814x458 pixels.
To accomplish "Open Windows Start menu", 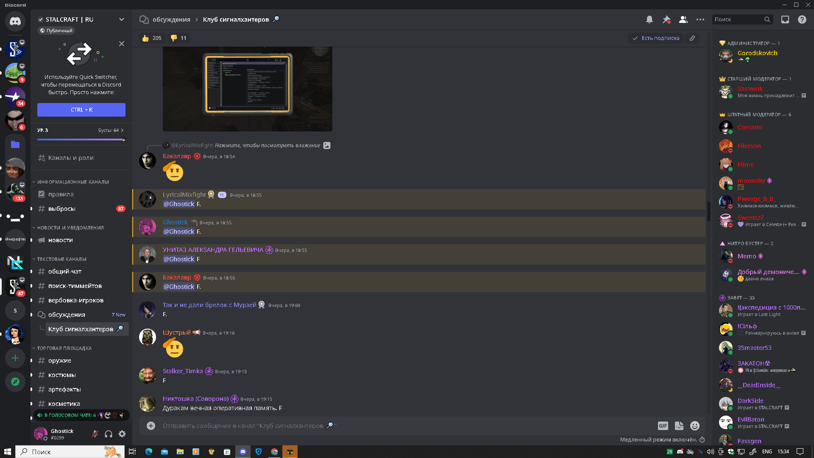I will 7,452.
